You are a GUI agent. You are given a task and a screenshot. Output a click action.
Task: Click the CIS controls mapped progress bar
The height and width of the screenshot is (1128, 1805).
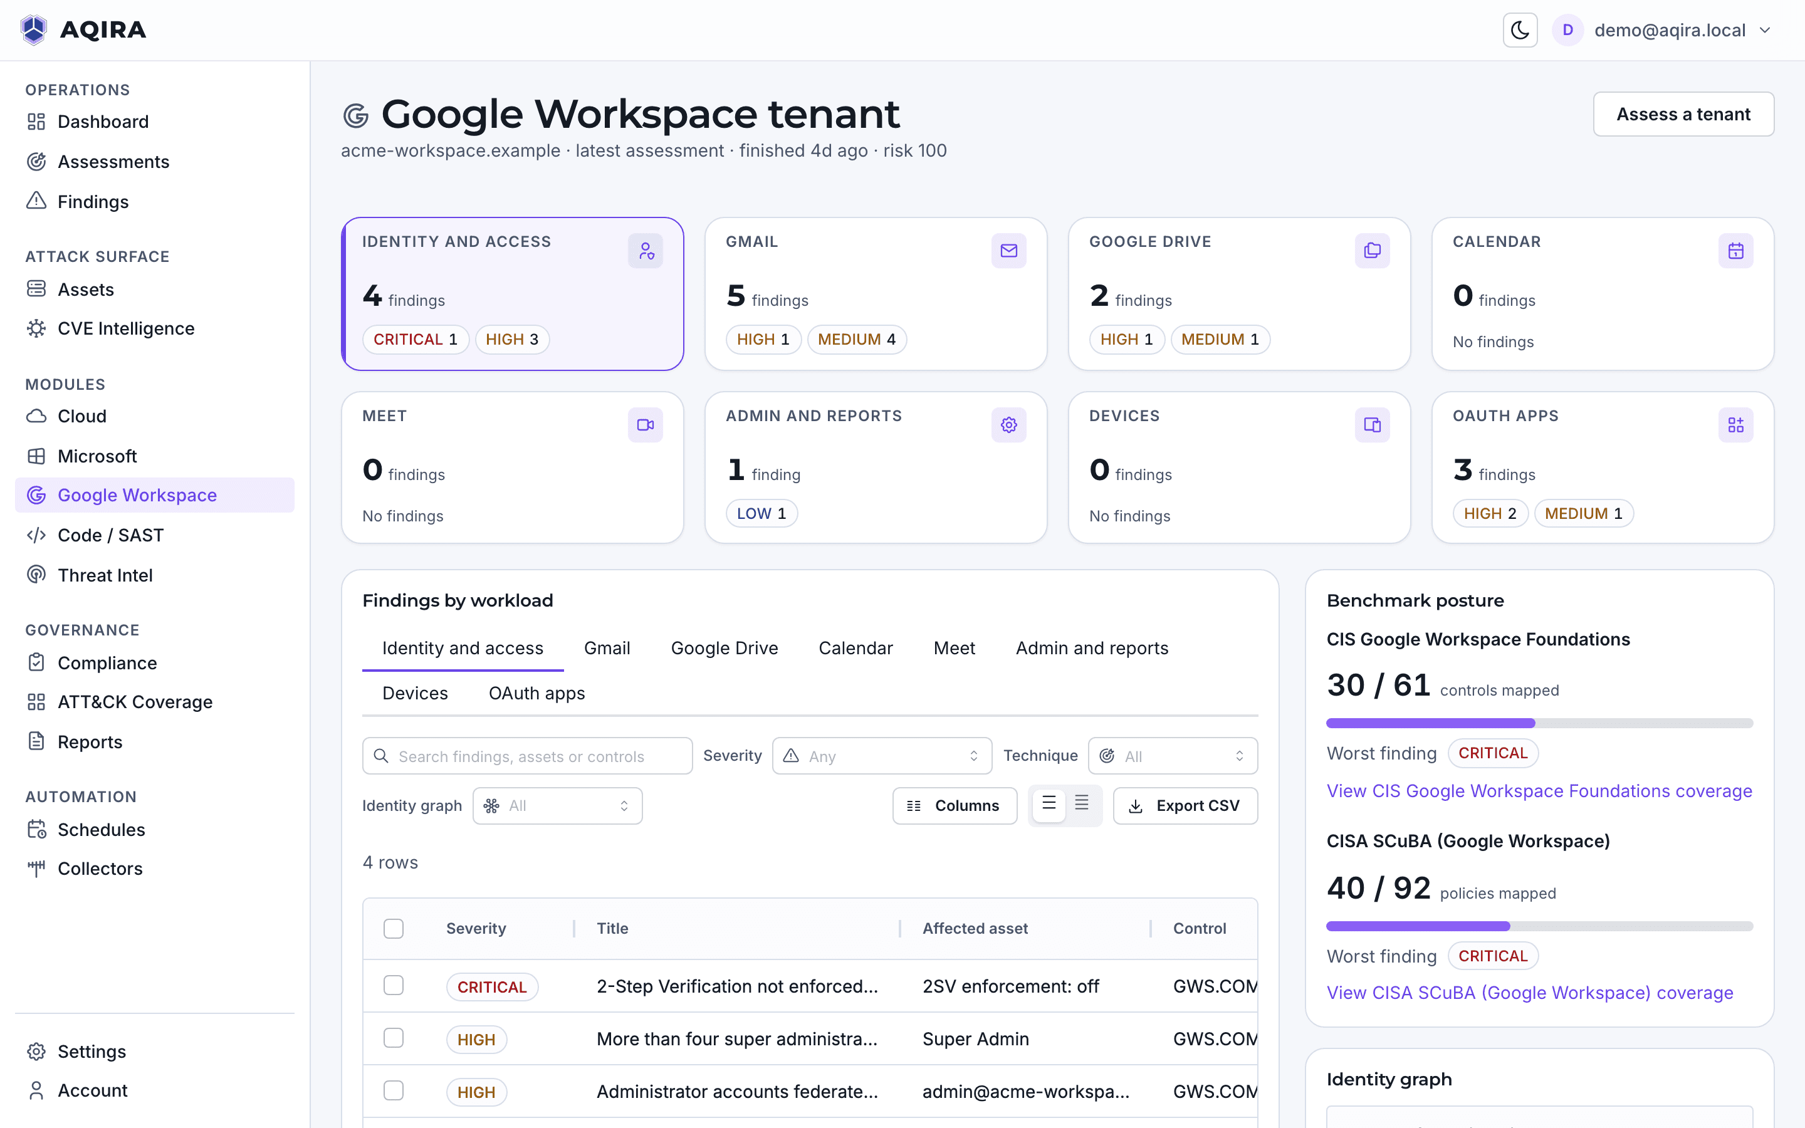tap(1539, 723)
